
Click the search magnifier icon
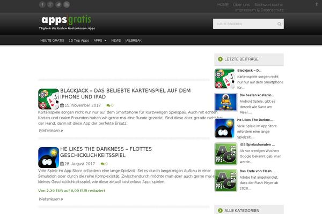(279, 24)
